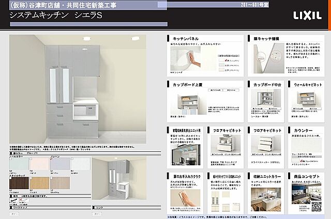The height and width of the screenshot is (219, 331).
Task: Click the カップボード中台 card heading
Action: [267, 85]
